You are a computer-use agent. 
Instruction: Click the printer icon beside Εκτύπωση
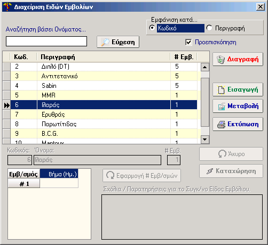(x=221, y=124)
